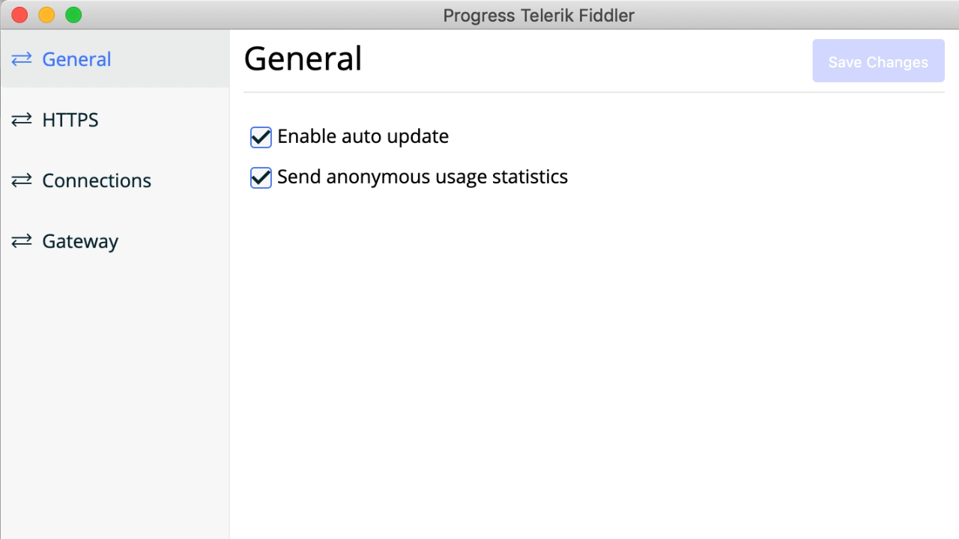Uncheck the Enable auto update checkbox
Viewport: 959px width, 539px height.
pos(261,137)
